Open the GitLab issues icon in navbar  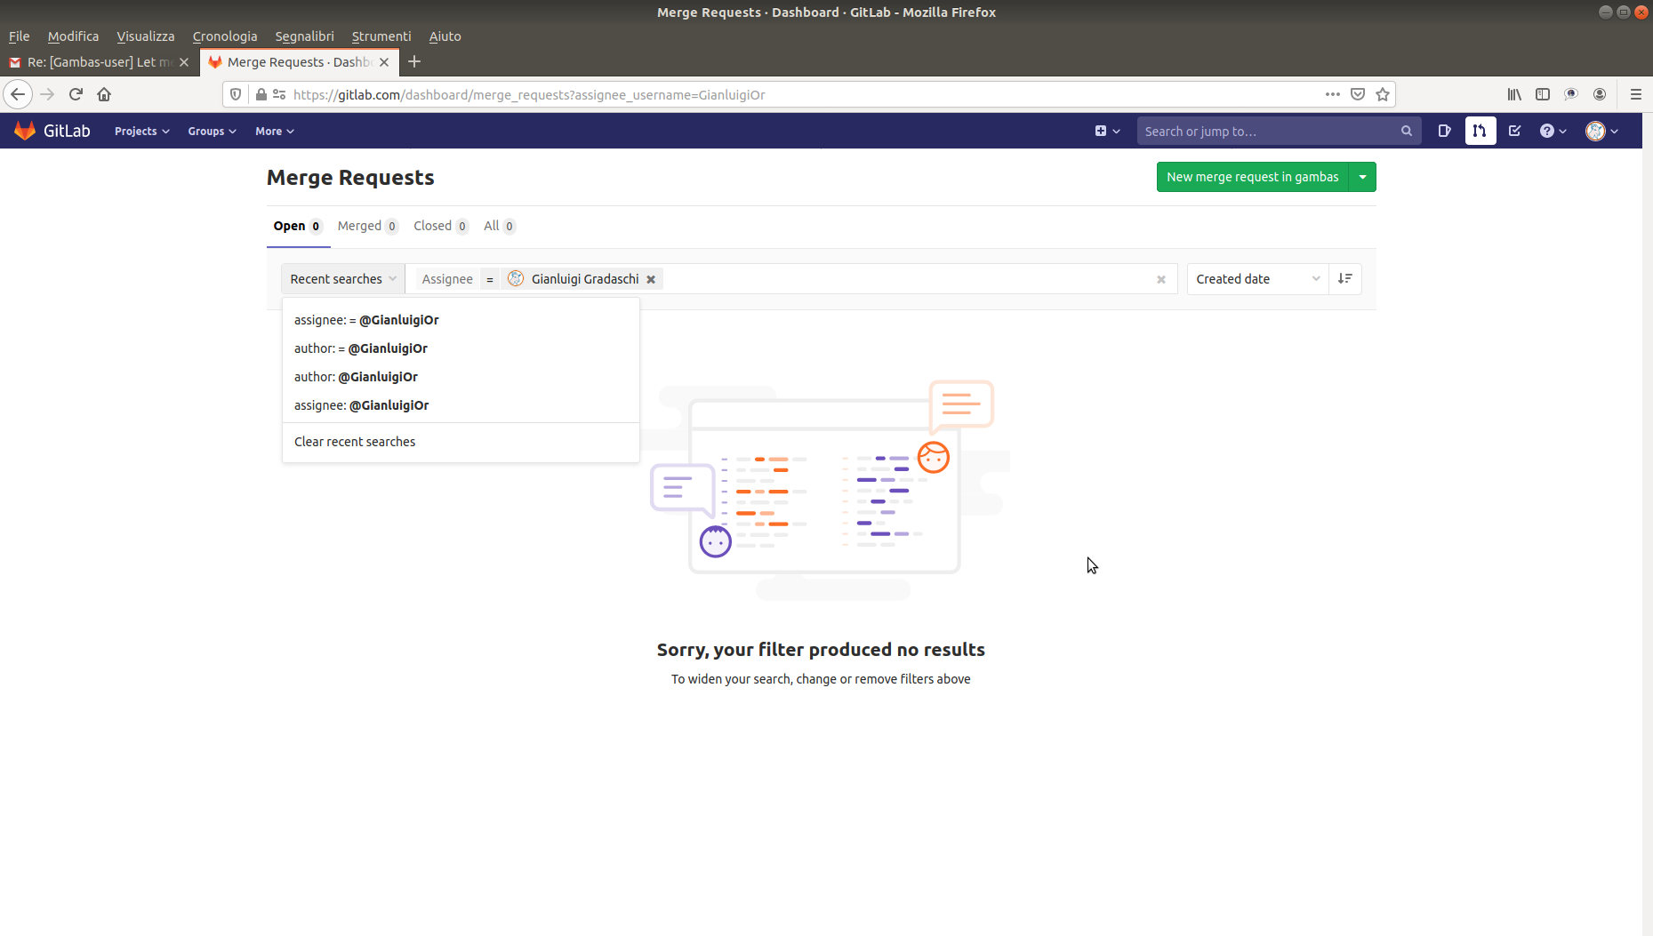(1444, 131)
